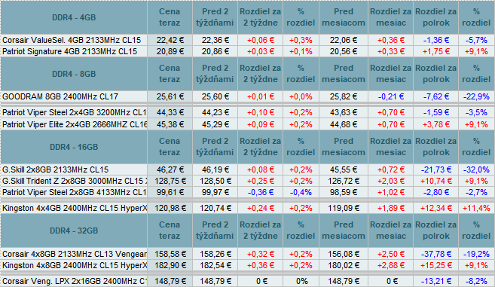Select G.Skill 2x8GB 2133MHz CL15 product name

click(55, 169)
